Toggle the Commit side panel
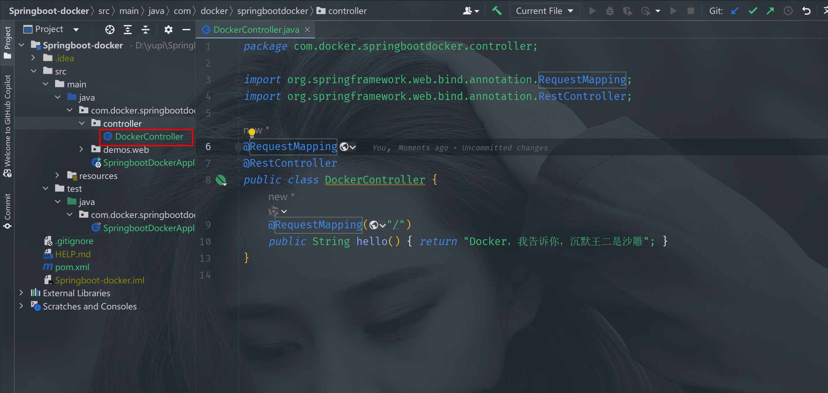Image resolution: width=828 pixels, height=393 pixels. pos(7,211)
